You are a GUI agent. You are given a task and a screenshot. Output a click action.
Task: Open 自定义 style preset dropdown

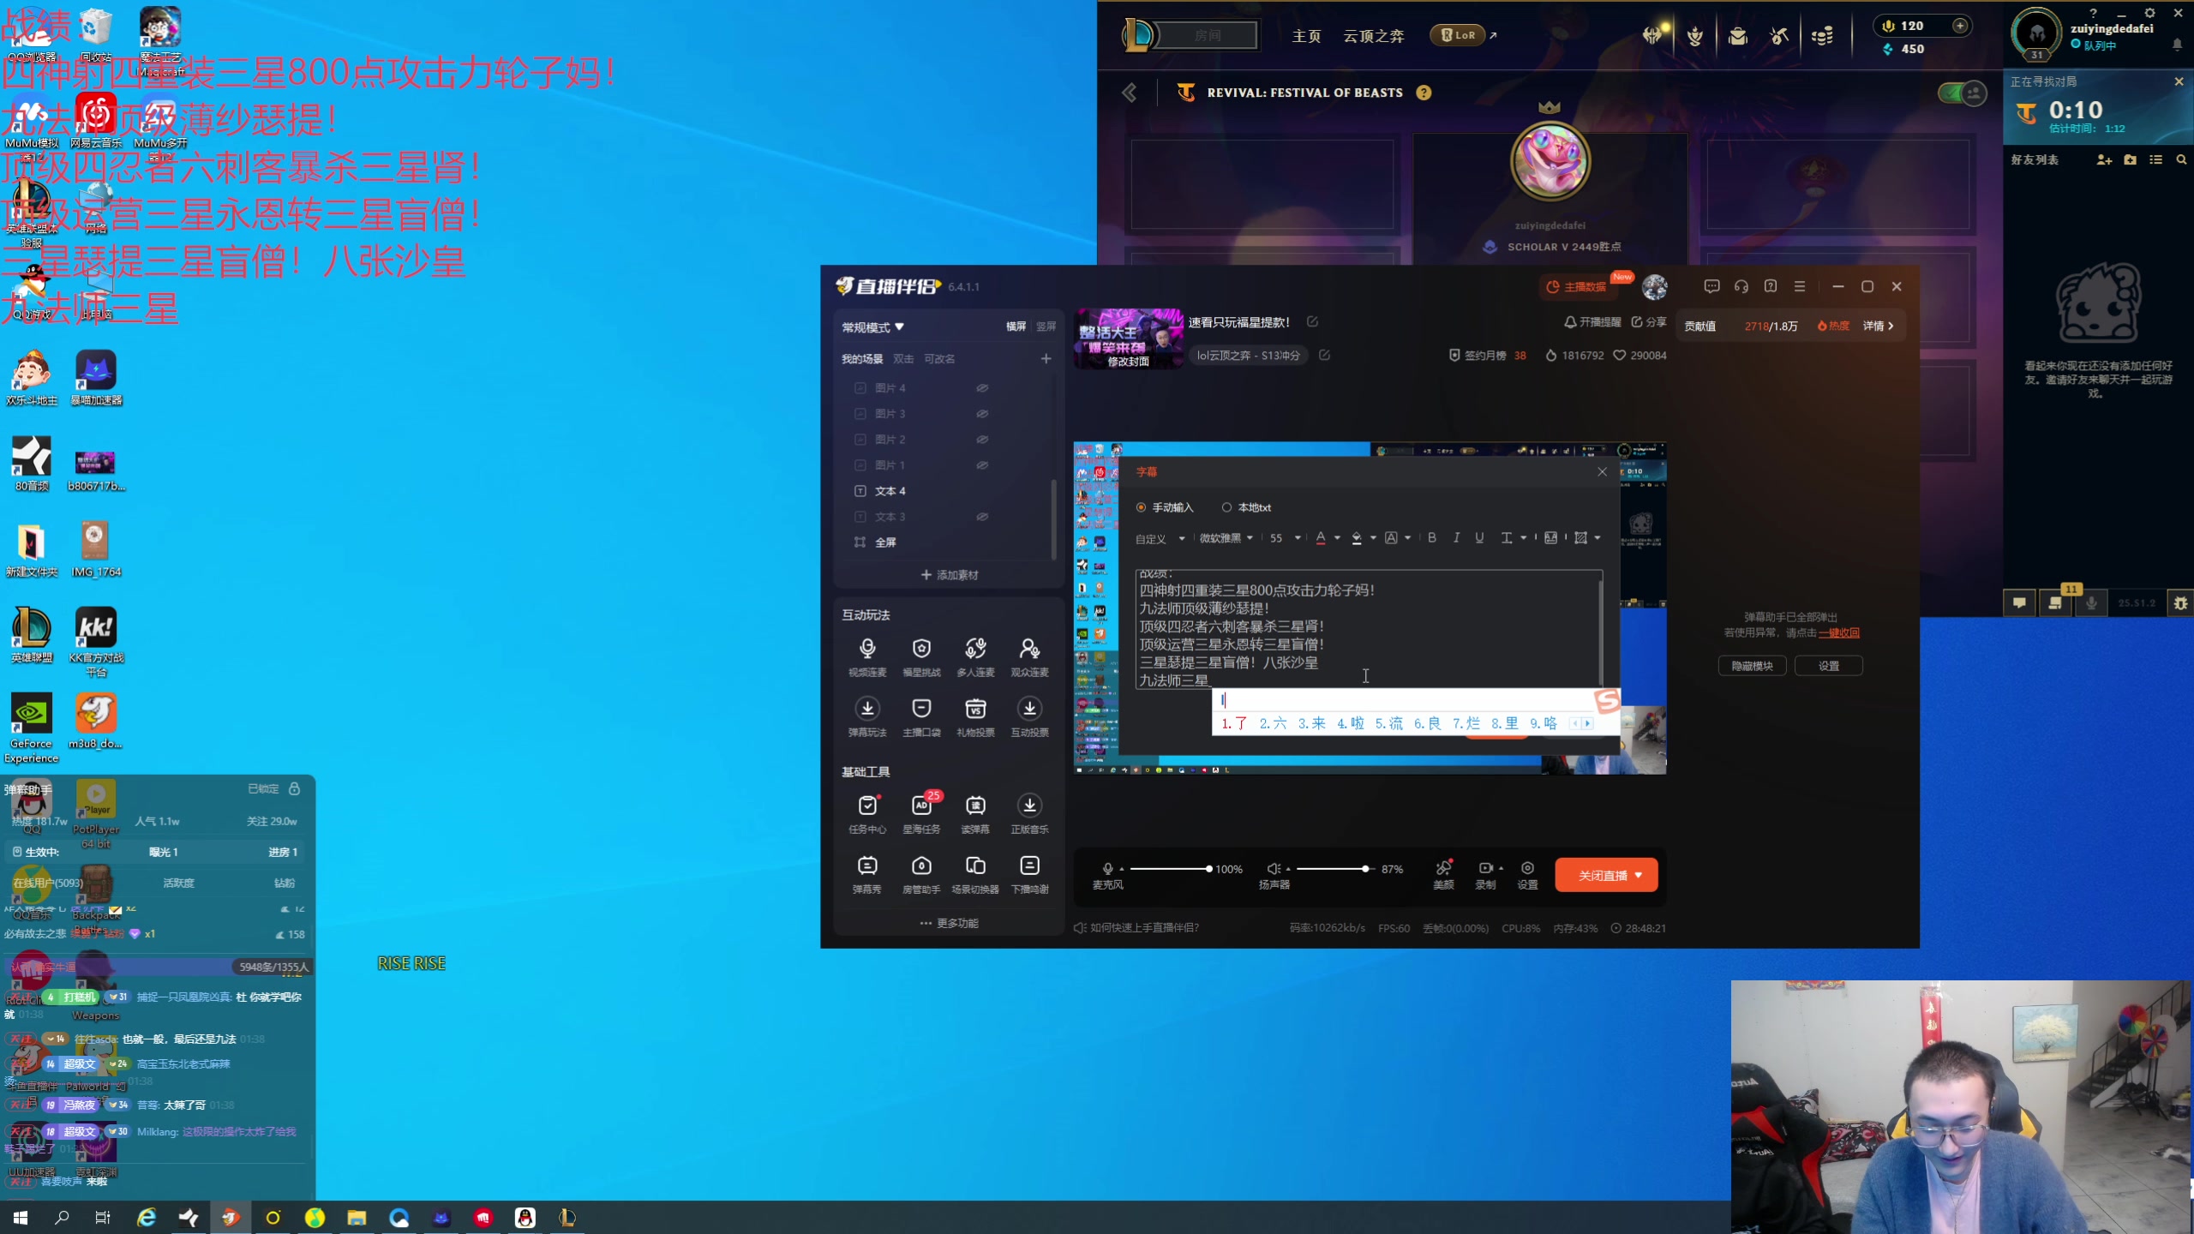tap(1160, 538)
